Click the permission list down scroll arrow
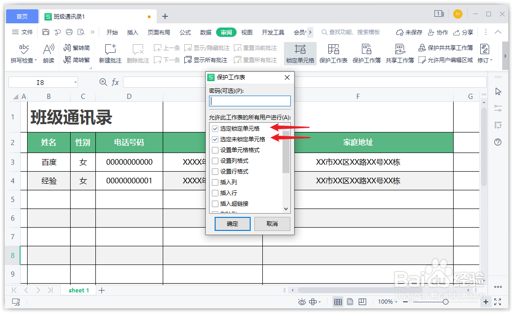Viewport: 513px width, 313px height. coord(286,209)
